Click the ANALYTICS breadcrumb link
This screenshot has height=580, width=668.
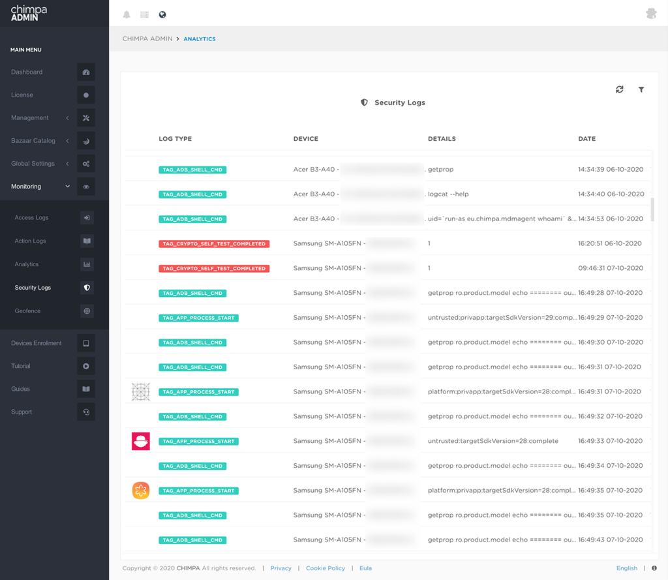click(x=200, y=38)
